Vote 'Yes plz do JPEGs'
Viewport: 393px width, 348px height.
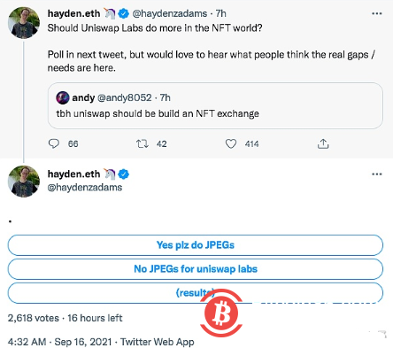pos(196,245)
